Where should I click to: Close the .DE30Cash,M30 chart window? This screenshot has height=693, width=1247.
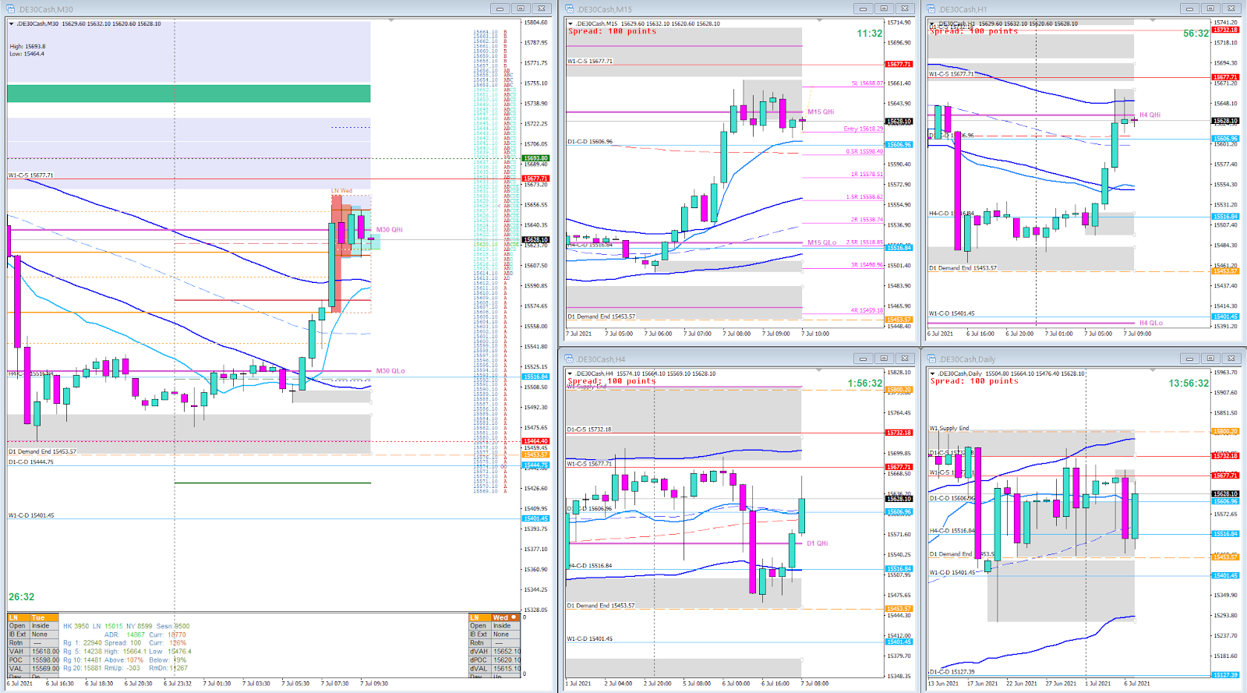click(541, 9)
